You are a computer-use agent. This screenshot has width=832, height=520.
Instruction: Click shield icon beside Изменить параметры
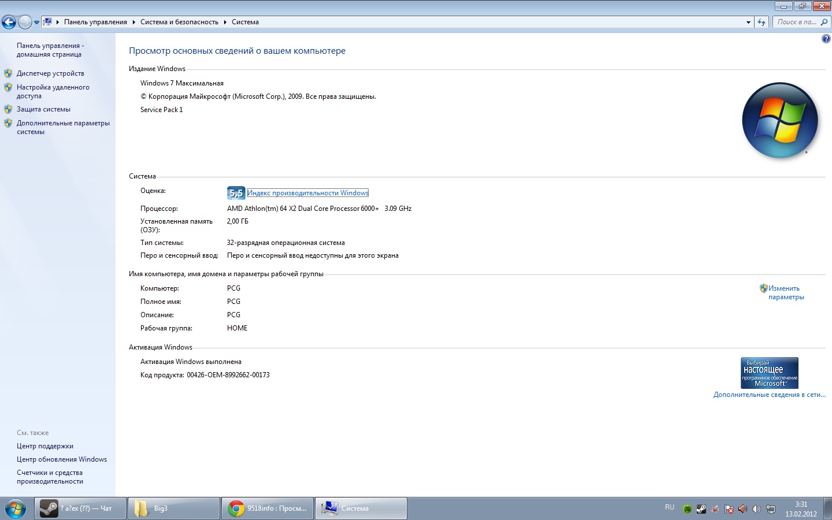click(x=763, y=288)
